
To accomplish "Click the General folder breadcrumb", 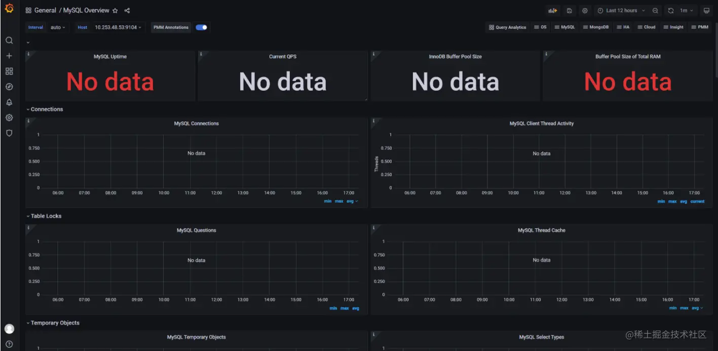I will (x=45, y=11).
